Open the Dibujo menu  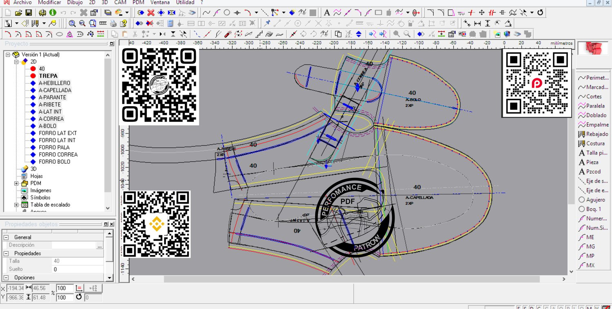pyautogui.click(x=75, y=2)
